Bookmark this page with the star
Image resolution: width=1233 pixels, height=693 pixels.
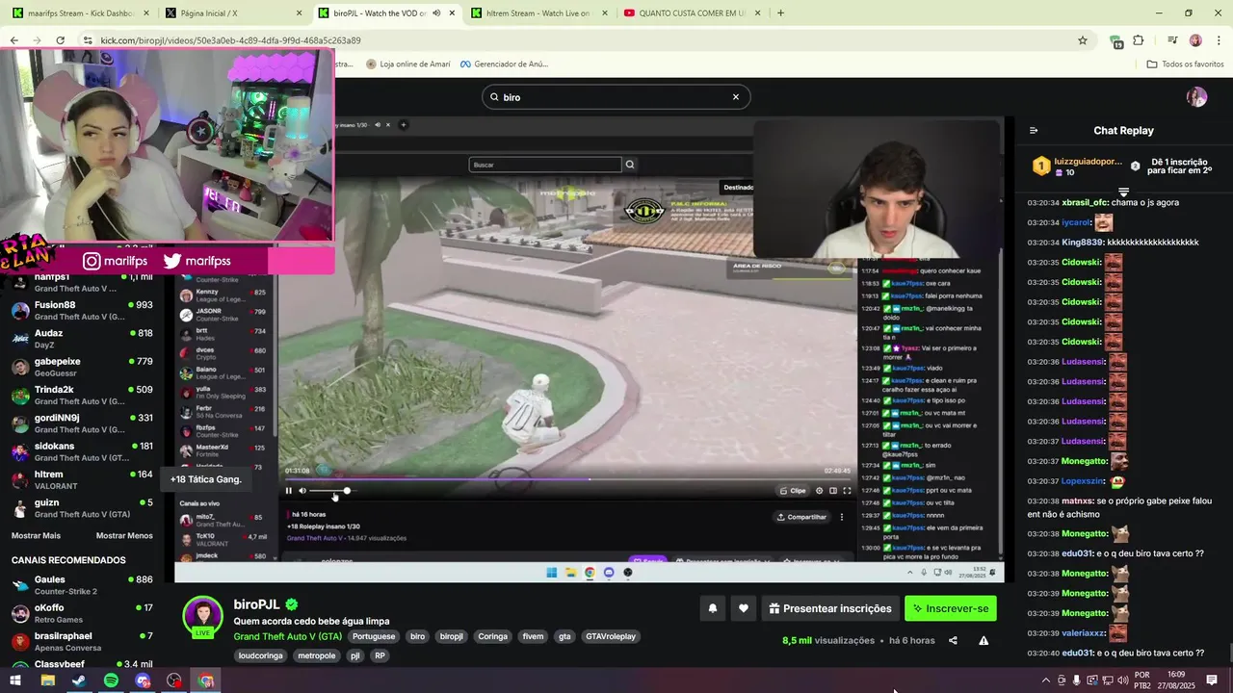coord(1083,40)
